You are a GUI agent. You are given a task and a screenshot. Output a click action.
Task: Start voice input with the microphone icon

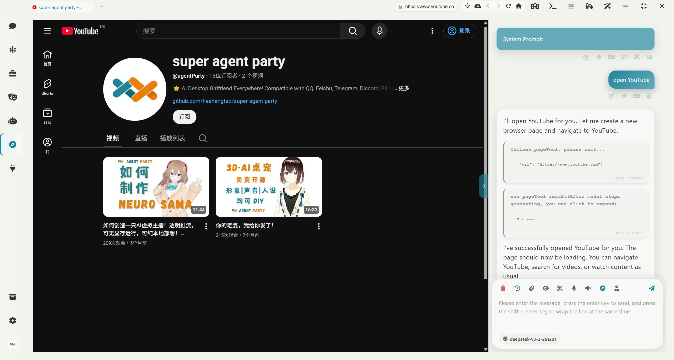click(x=574, y=288)
